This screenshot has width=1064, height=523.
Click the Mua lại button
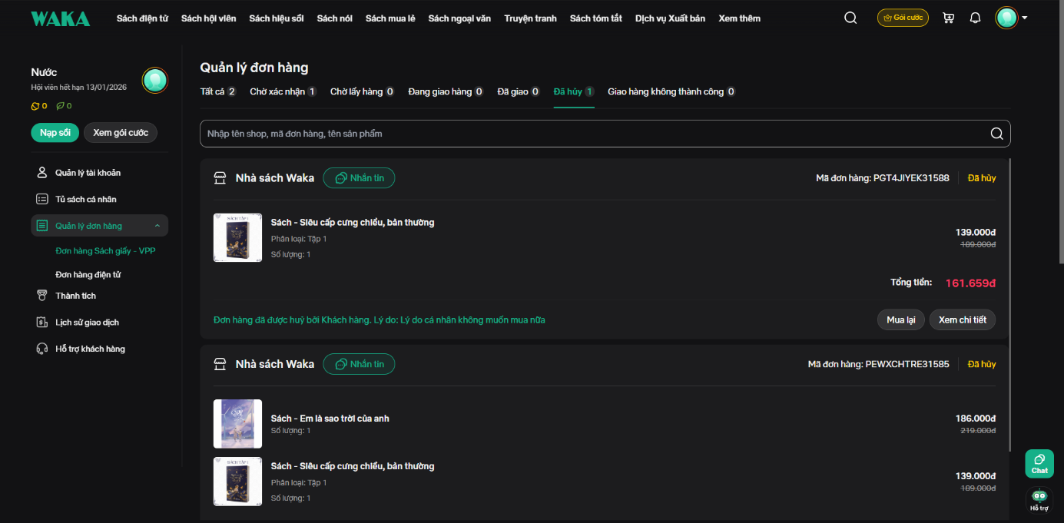tap(900, 319)
